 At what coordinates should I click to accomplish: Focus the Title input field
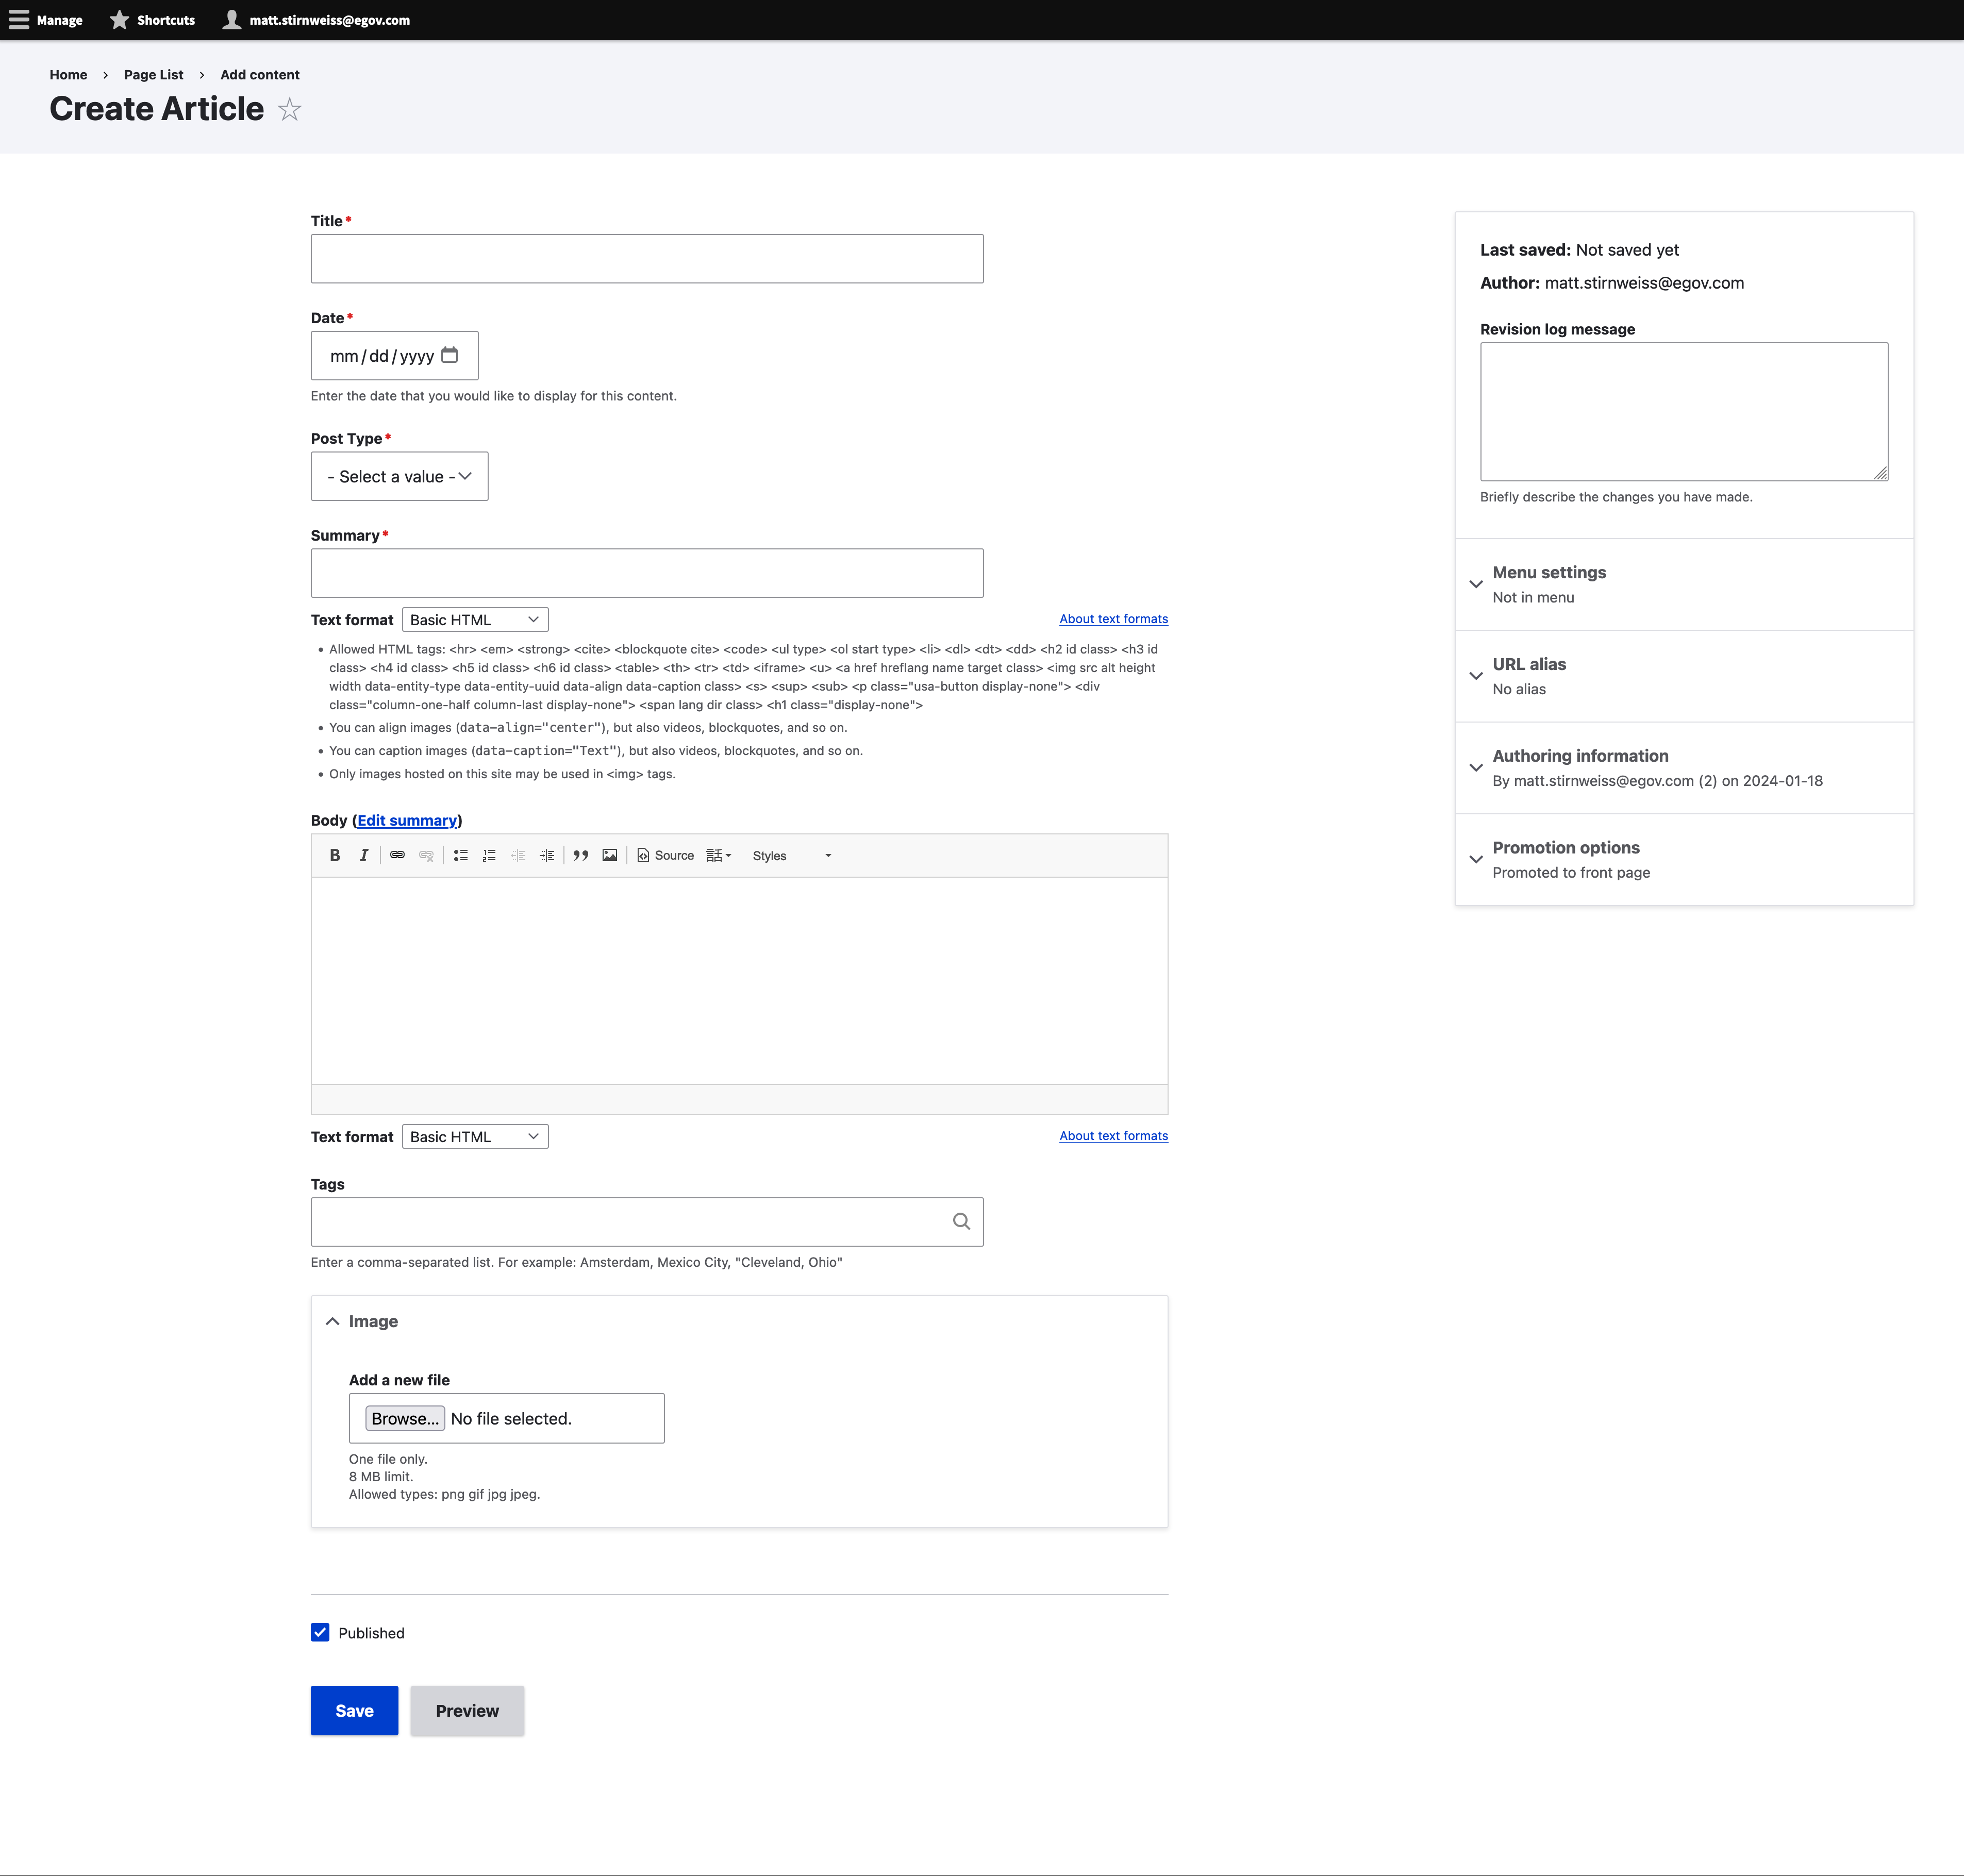point(647,259)
